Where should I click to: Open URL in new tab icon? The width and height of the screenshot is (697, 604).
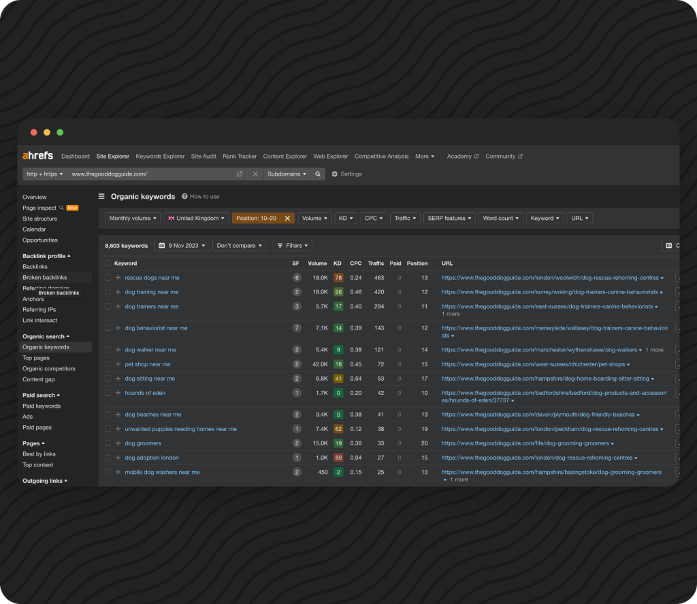tap(240, 174)
